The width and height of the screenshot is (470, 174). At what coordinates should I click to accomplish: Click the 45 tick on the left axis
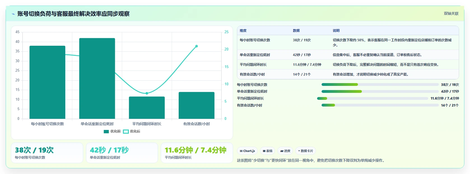(x=17, y=32)
